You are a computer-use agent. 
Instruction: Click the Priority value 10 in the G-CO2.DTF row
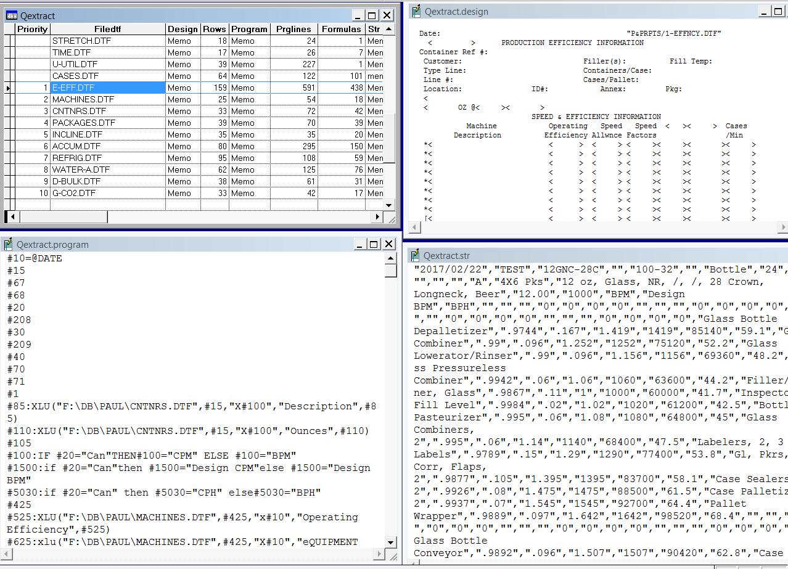click(x=33, y=194)
